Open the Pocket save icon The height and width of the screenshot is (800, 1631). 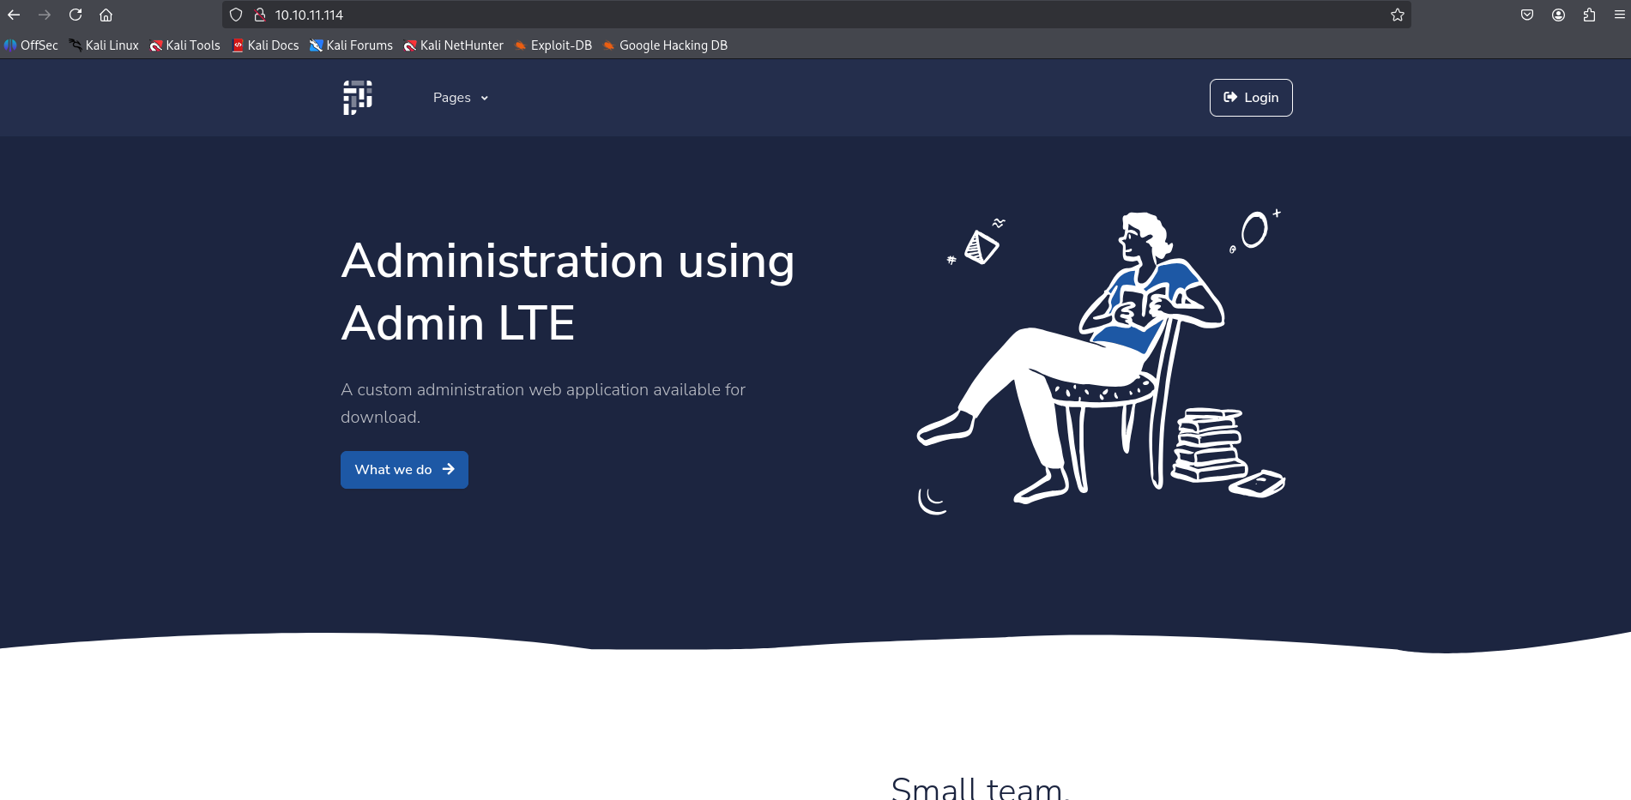point(1526,15)
